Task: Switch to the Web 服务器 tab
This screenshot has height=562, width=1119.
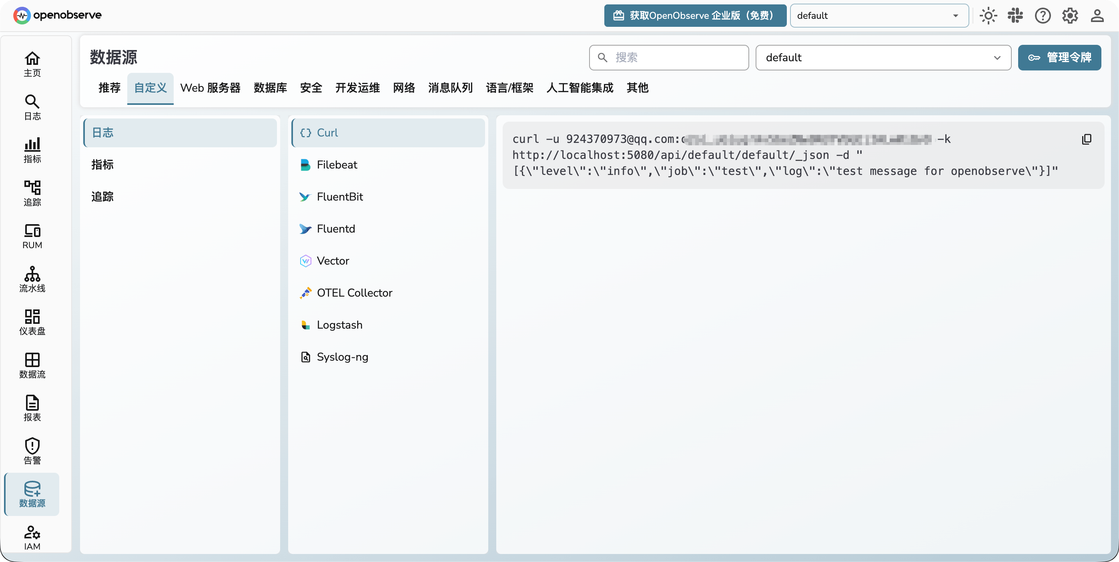Action: [210, 88]
